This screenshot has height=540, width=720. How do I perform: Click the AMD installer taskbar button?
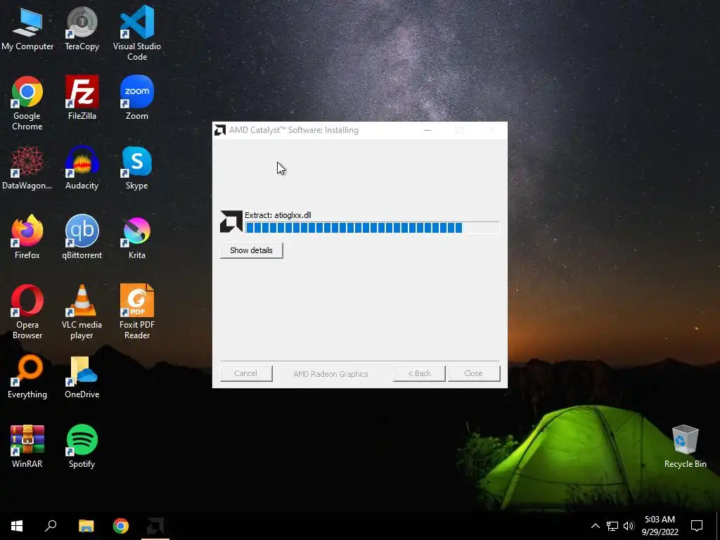pyautogui.click(x=155, y=526)
